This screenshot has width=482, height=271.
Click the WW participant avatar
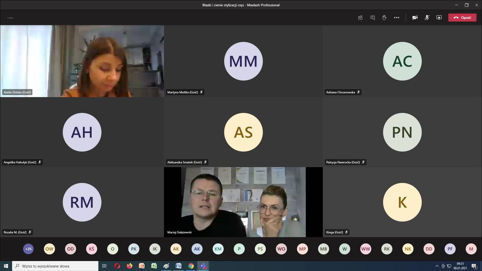[x=366, y=249]
